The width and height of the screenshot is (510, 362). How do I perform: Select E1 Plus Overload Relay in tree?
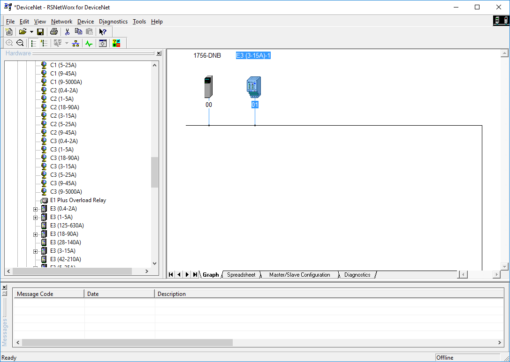tap(78, 200)
